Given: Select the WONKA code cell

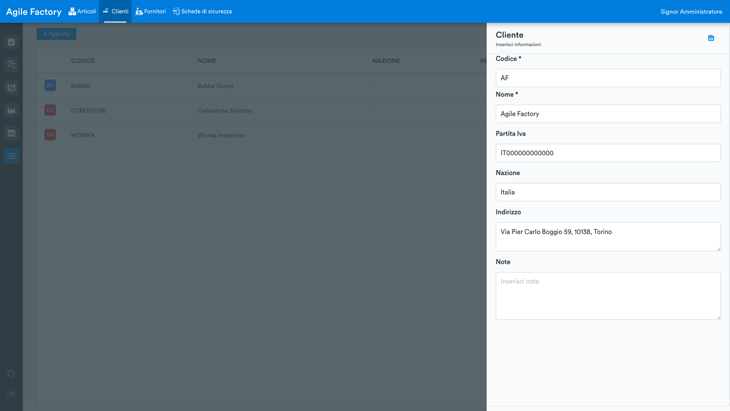Looking at the screenshot, I should tap(83, 135).
